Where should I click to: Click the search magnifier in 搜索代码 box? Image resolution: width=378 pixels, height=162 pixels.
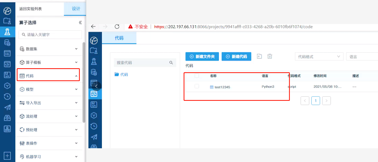point(171,63)
